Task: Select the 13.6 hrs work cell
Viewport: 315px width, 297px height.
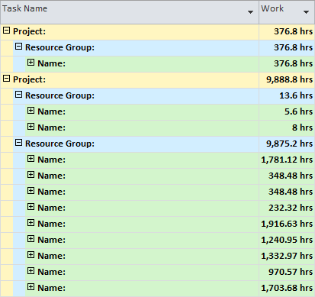Action: coord(287,96)
